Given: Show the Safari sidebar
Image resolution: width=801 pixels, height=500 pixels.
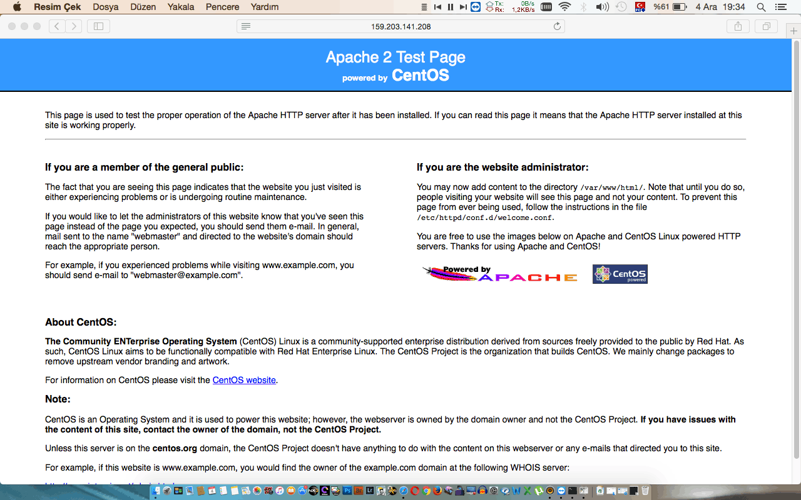Looking at the screenshot, I should coord(98,26).
